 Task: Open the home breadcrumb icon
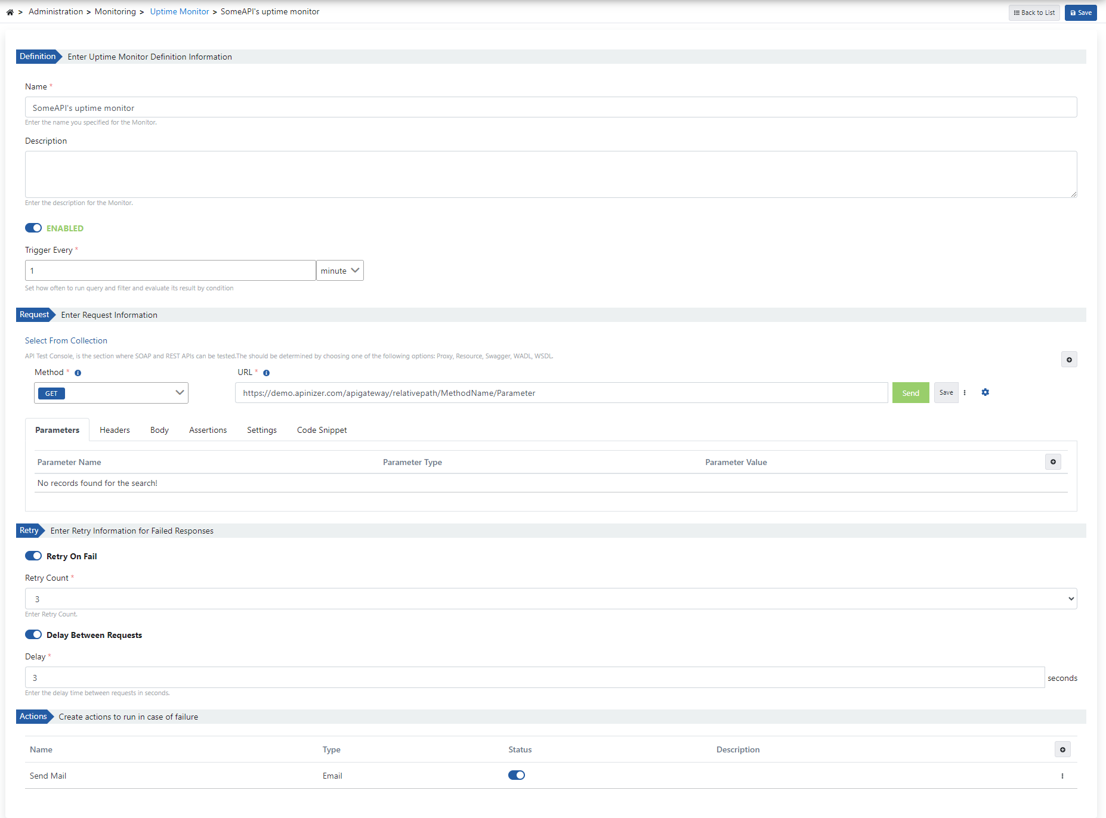point(10,11)
